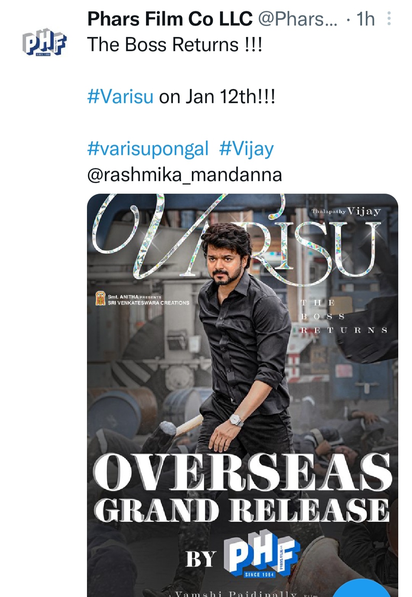412x597 pixels.
Task: Tap the @Phars... account handle
Action: [x=298, y=19]
